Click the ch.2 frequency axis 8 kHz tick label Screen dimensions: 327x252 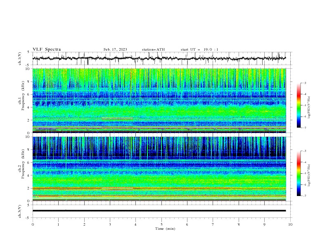point(29,150)
